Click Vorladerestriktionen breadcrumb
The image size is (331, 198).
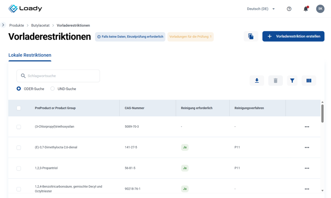tap(73, 25)
